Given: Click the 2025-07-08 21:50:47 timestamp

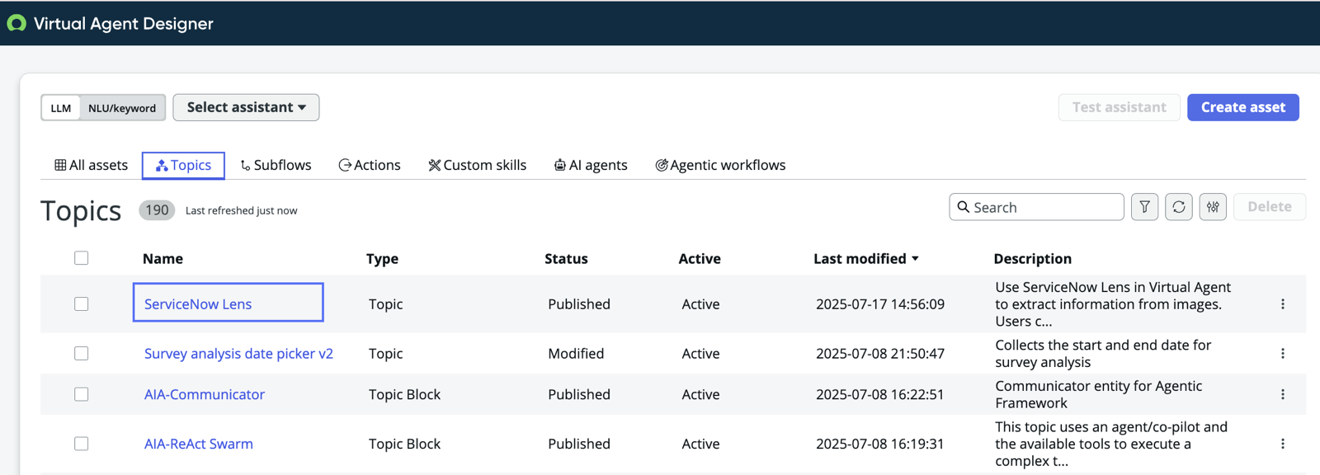Looking at the screenshot, I should pyautogui.click(x=880, y=354).
